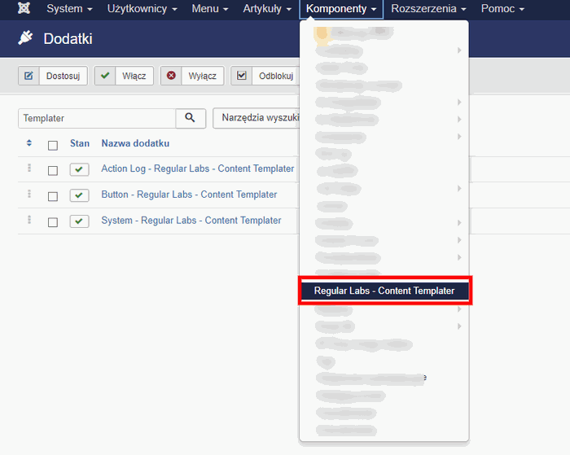Click drag handle of System row

click(x=29, y=220)
